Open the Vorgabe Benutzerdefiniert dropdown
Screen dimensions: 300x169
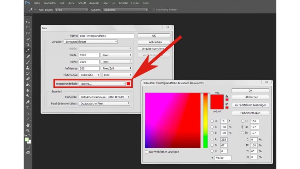91,42
